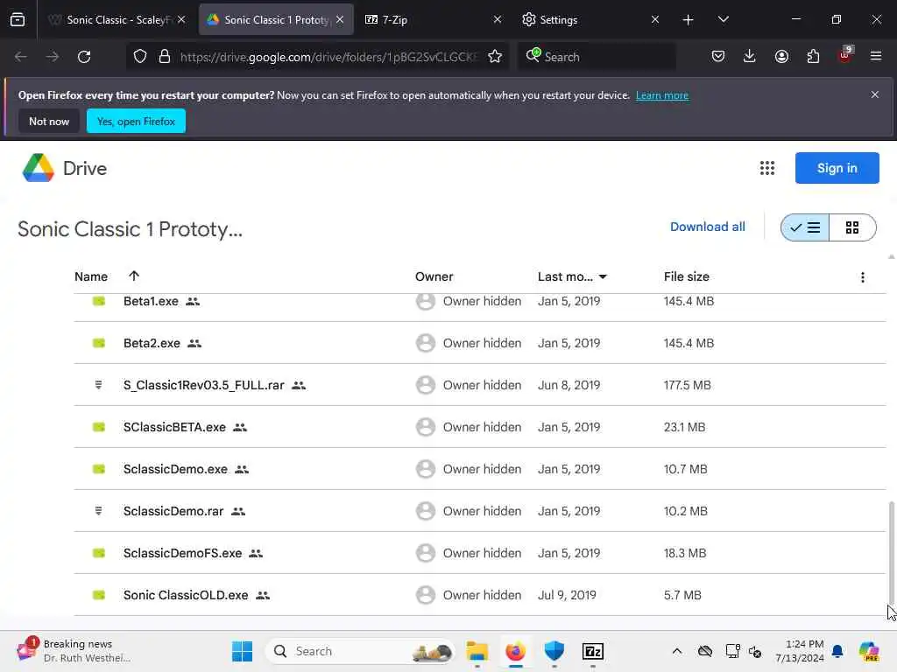Click the Not now button
Image resolution: width=897 pixels, height=672 pixels.
coord(49,121)
